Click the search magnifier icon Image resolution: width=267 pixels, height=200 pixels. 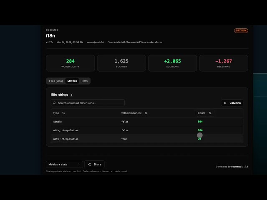coord(54,103)
